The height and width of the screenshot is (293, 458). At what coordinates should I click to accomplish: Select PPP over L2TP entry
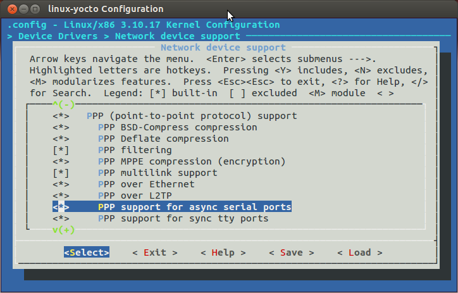pos(137,196)
